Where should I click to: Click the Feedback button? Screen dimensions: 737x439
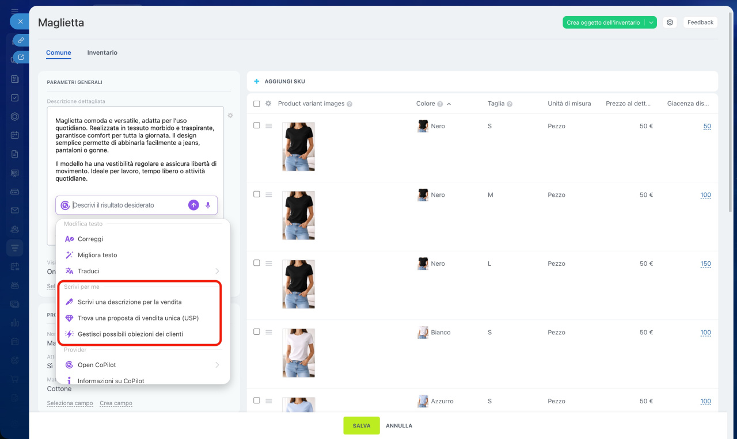pos(700,22)
